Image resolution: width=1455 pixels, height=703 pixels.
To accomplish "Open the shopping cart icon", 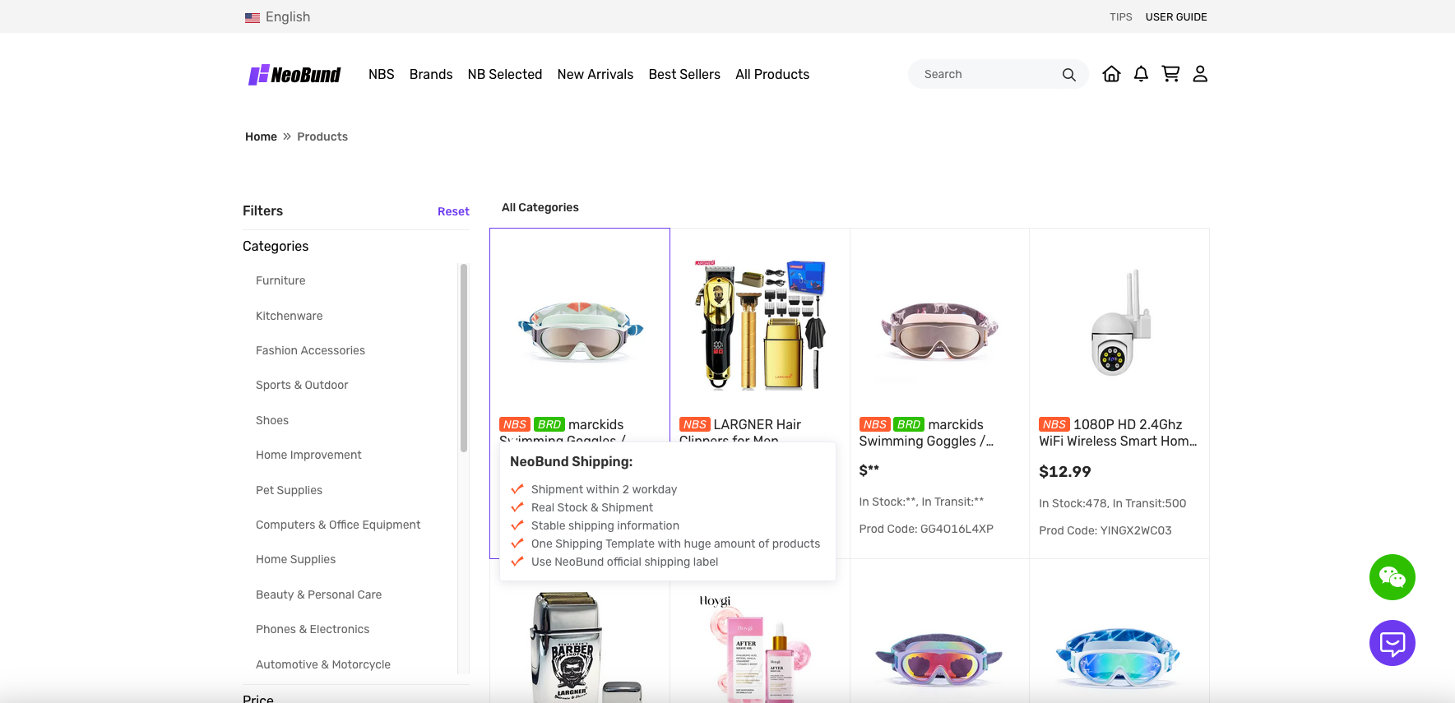I will pyautogui.click(x=1170, y=74).
